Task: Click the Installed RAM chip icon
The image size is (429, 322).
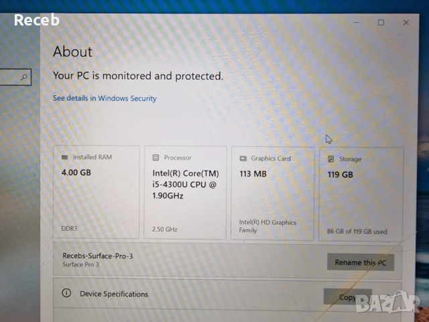Action: click(x=64, y=157)
